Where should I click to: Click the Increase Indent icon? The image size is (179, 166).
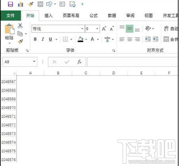[x=155, y=39]
